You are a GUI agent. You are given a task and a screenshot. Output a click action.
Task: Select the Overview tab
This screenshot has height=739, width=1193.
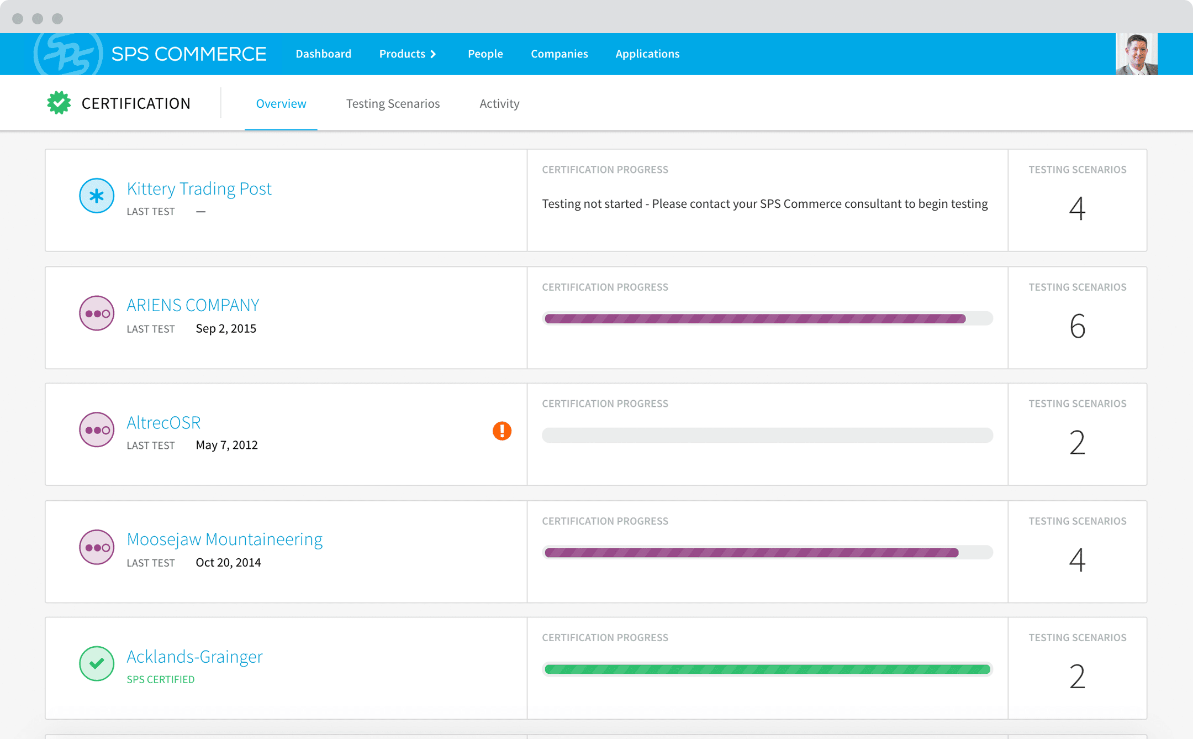pos(281,103)
